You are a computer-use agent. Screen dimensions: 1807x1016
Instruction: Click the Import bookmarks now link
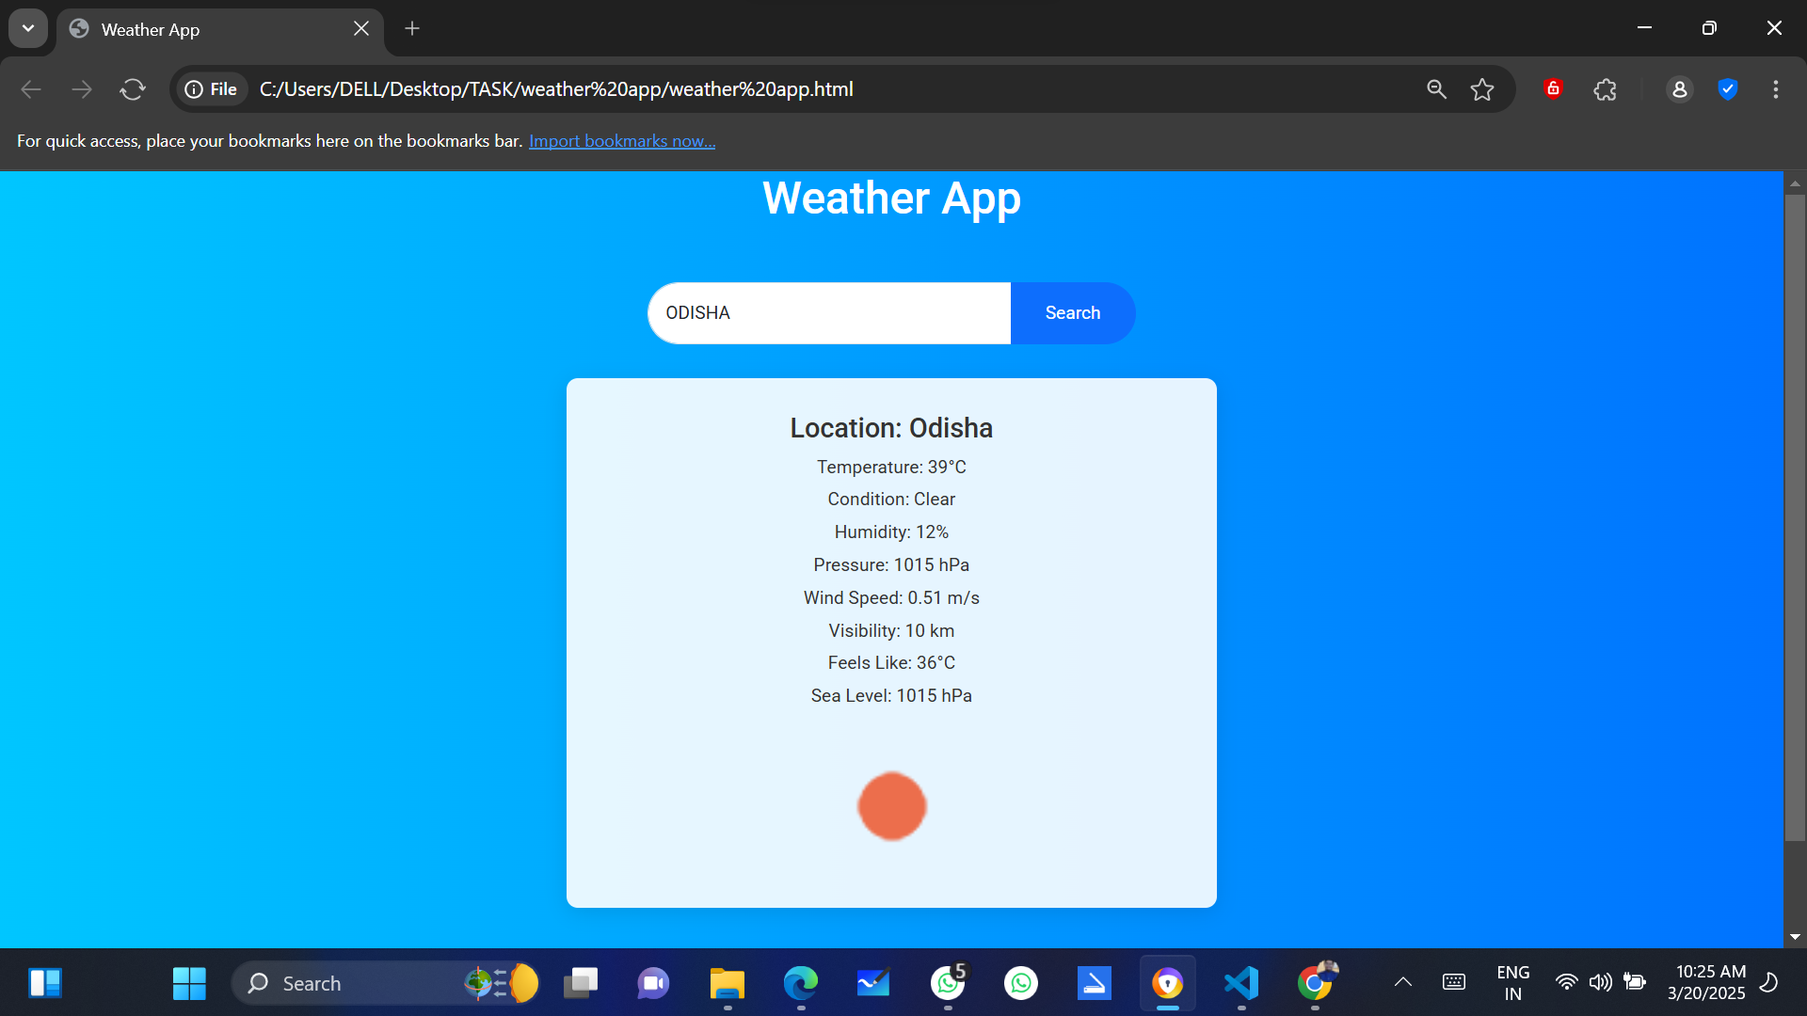tap(621, 140)
